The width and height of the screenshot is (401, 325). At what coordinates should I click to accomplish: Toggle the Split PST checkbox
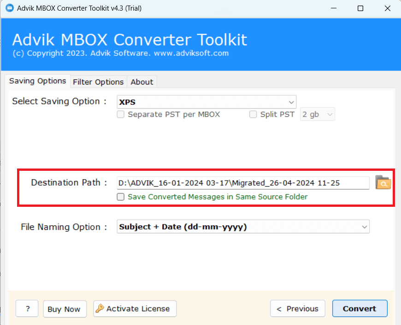253,114
